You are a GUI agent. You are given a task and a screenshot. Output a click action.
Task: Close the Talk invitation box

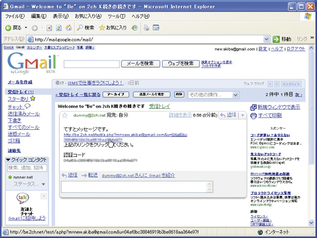pyautogui.click(x=43, y=196)
